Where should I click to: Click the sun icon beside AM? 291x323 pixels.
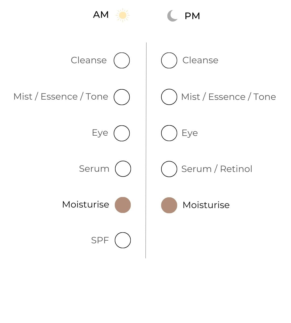pyautogui.click(x=123, y=15)
